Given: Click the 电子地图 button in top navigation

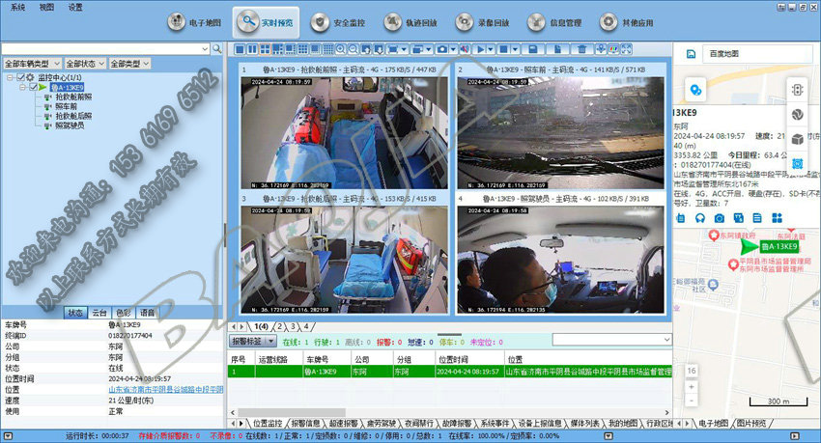Looking at the screenshot, I should tap(196, 21).
